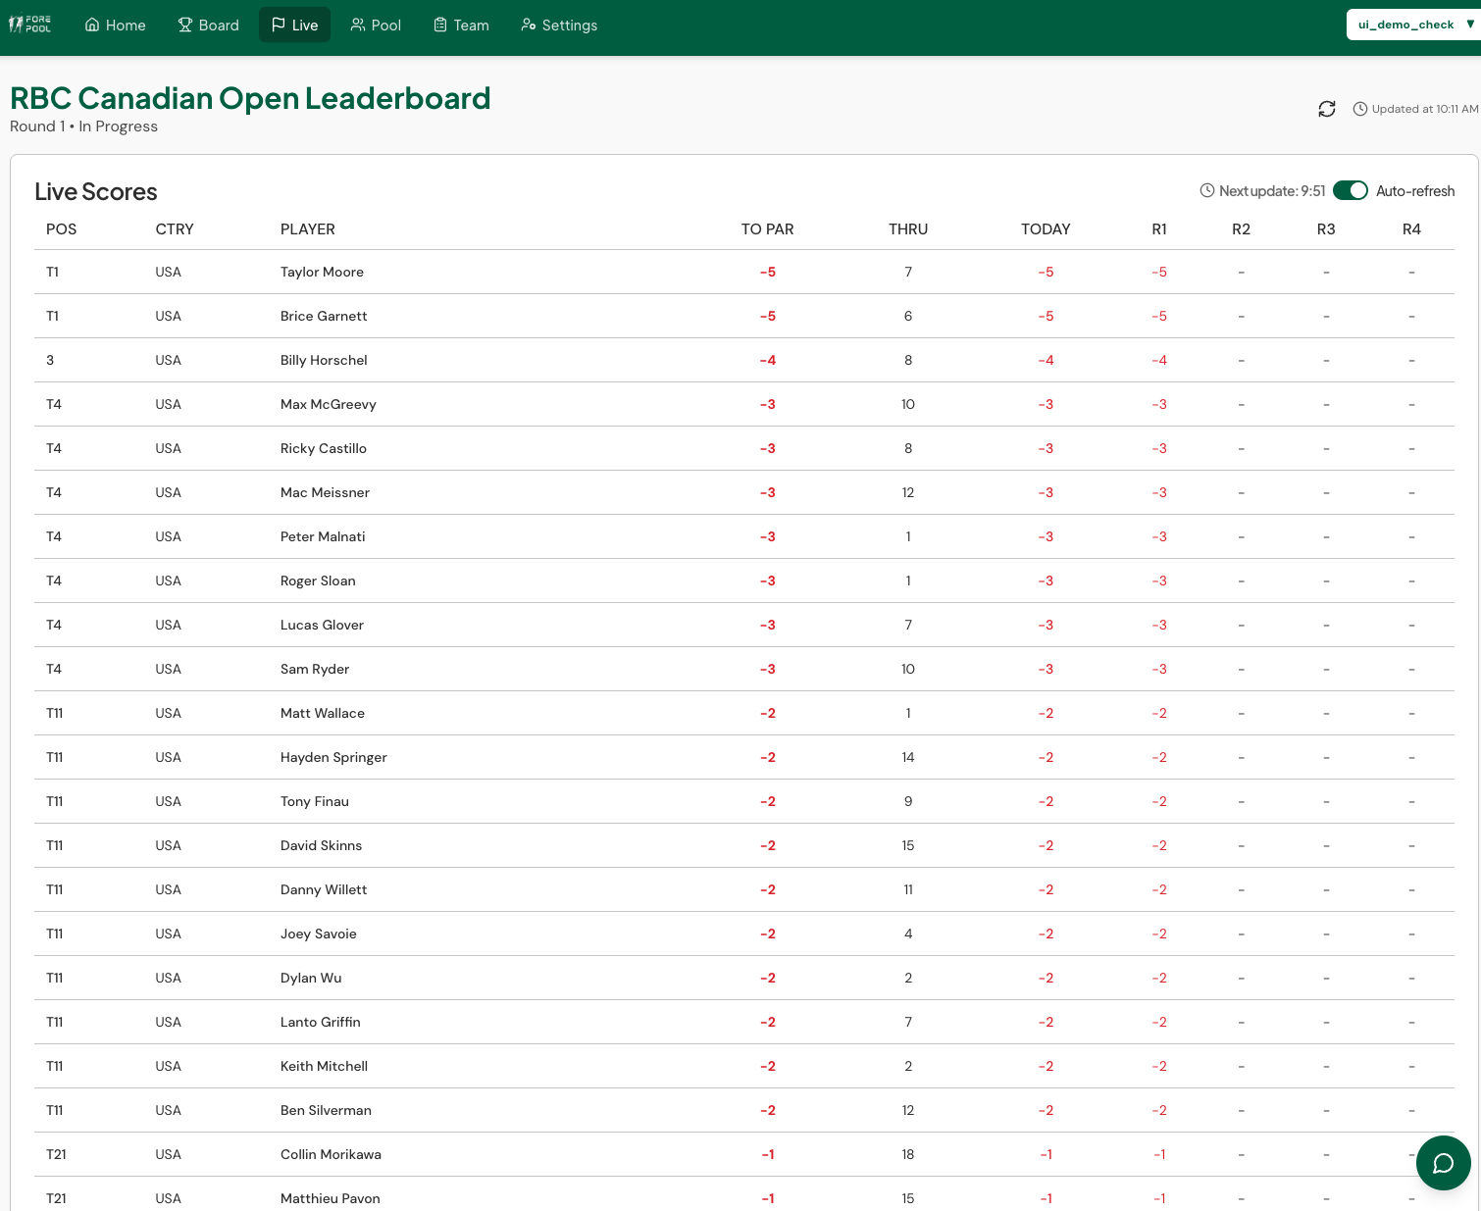This screenshot has height=1211, width=1481.
Task: Click the R1 column header
Action: [x=1159, y=229]
